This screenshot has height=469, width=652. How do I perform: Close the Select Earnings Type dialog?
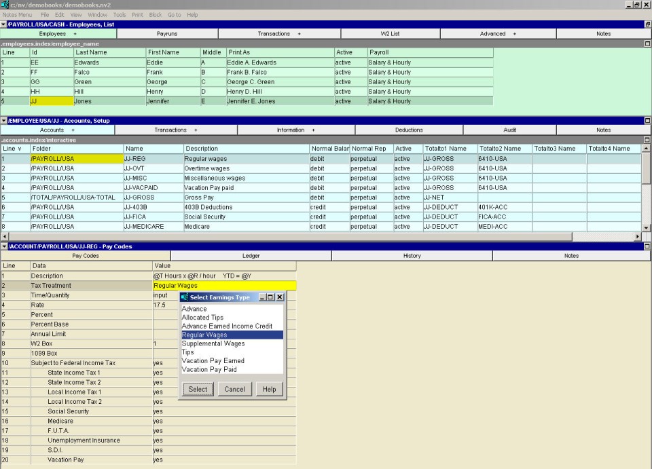pyautogui.click(x=280, y=297)
